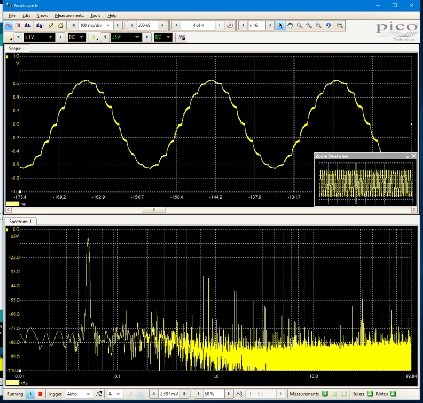This screenshot has height=403, width=423.
Task: Close the Zoom Overview panel
Action: tap(413, 156)
